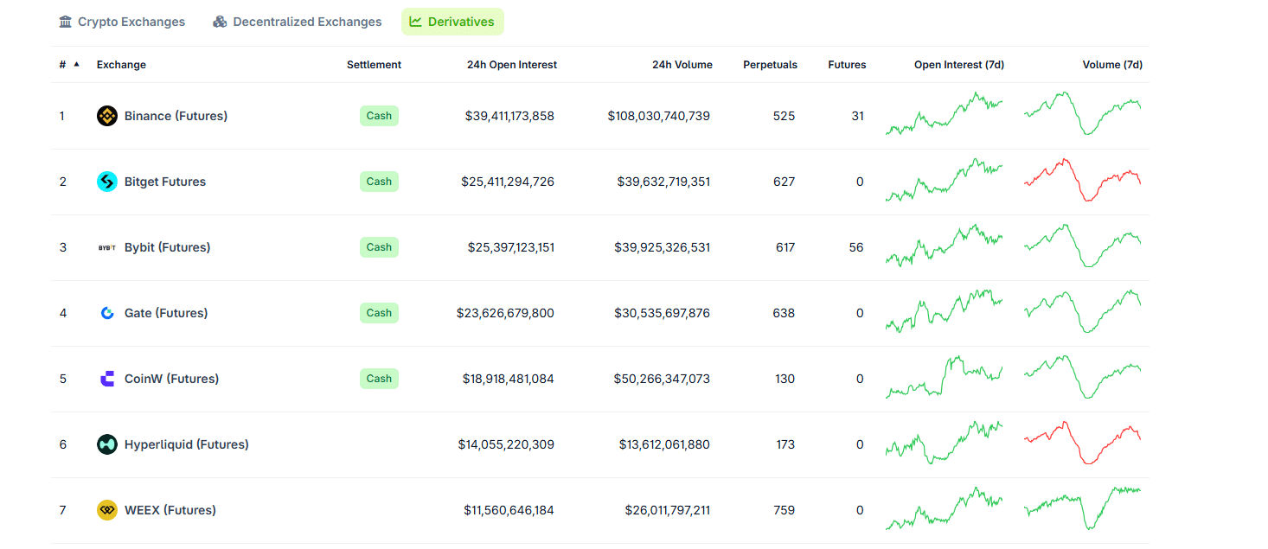Click the value $11,560,646,184

[509, 510]
